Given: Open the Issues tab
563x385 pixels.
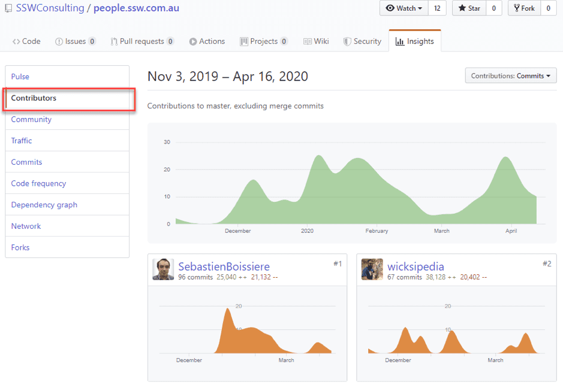Looking at the screenshot, I should [x=75, y=41].
